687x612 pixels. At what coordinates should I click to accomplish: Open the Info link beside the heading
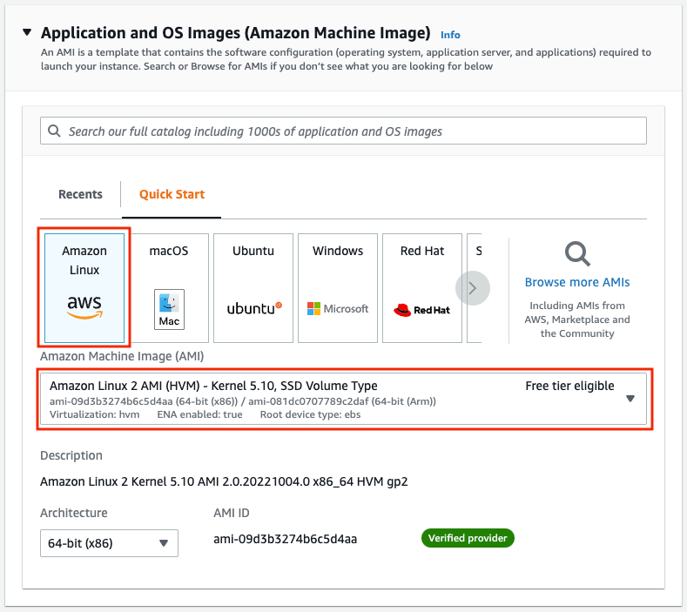click(450, 35)
